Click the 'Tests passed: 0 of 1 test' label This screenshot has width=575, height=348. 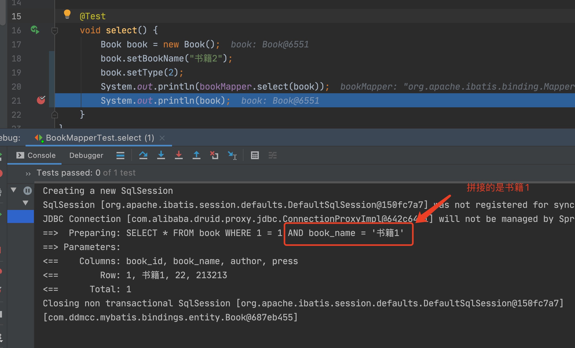[x=86, y=173]
